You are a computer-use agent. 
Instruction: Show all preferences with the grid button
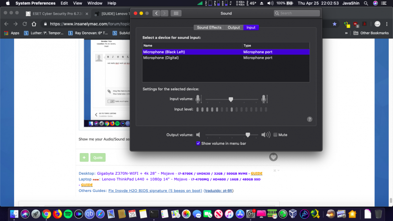click(176, 13)
